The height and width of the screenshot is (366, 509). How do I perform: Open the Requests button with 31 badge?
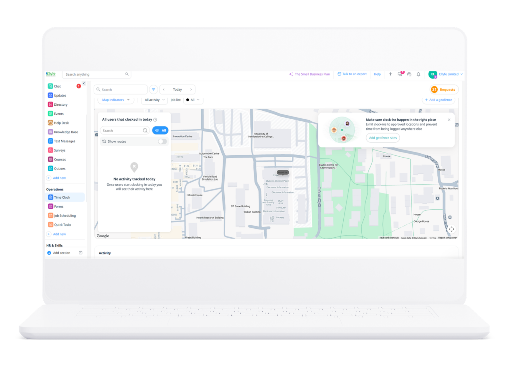coord(444,89)
